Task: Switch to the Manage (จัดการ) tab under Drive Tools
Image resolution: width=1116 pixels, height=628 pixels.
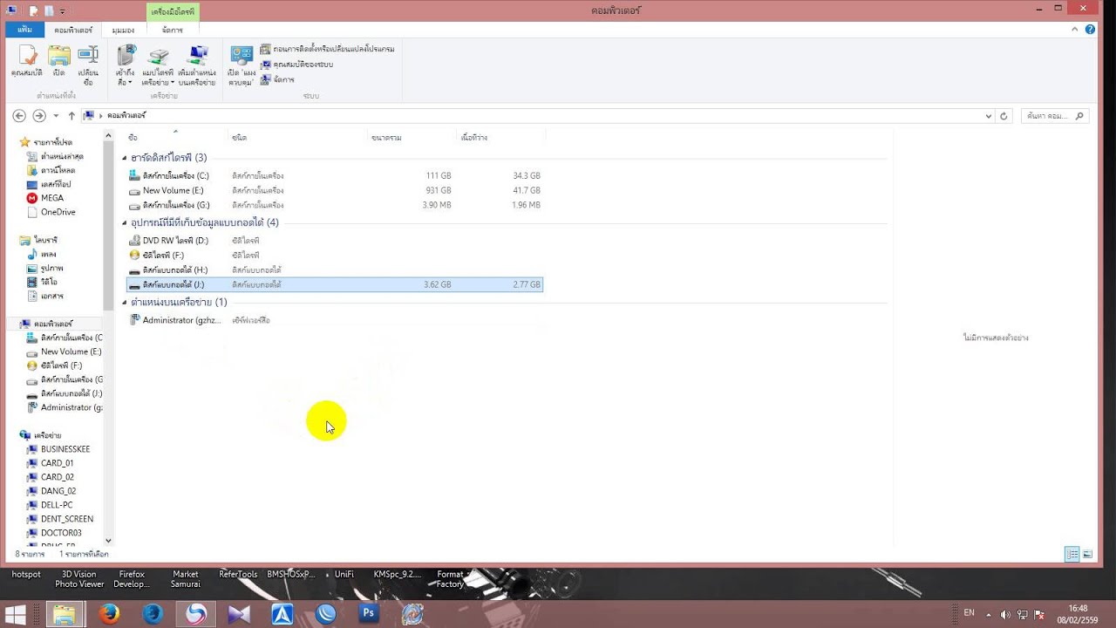Action: click(x=173, y=30)
